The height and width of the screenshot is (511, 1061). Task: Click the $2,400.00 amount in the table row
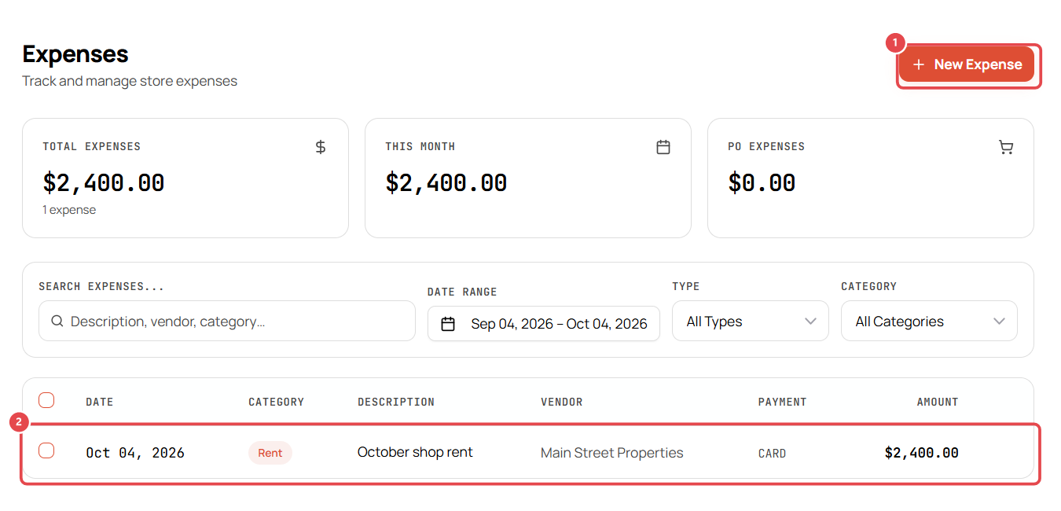pos(921,453)
